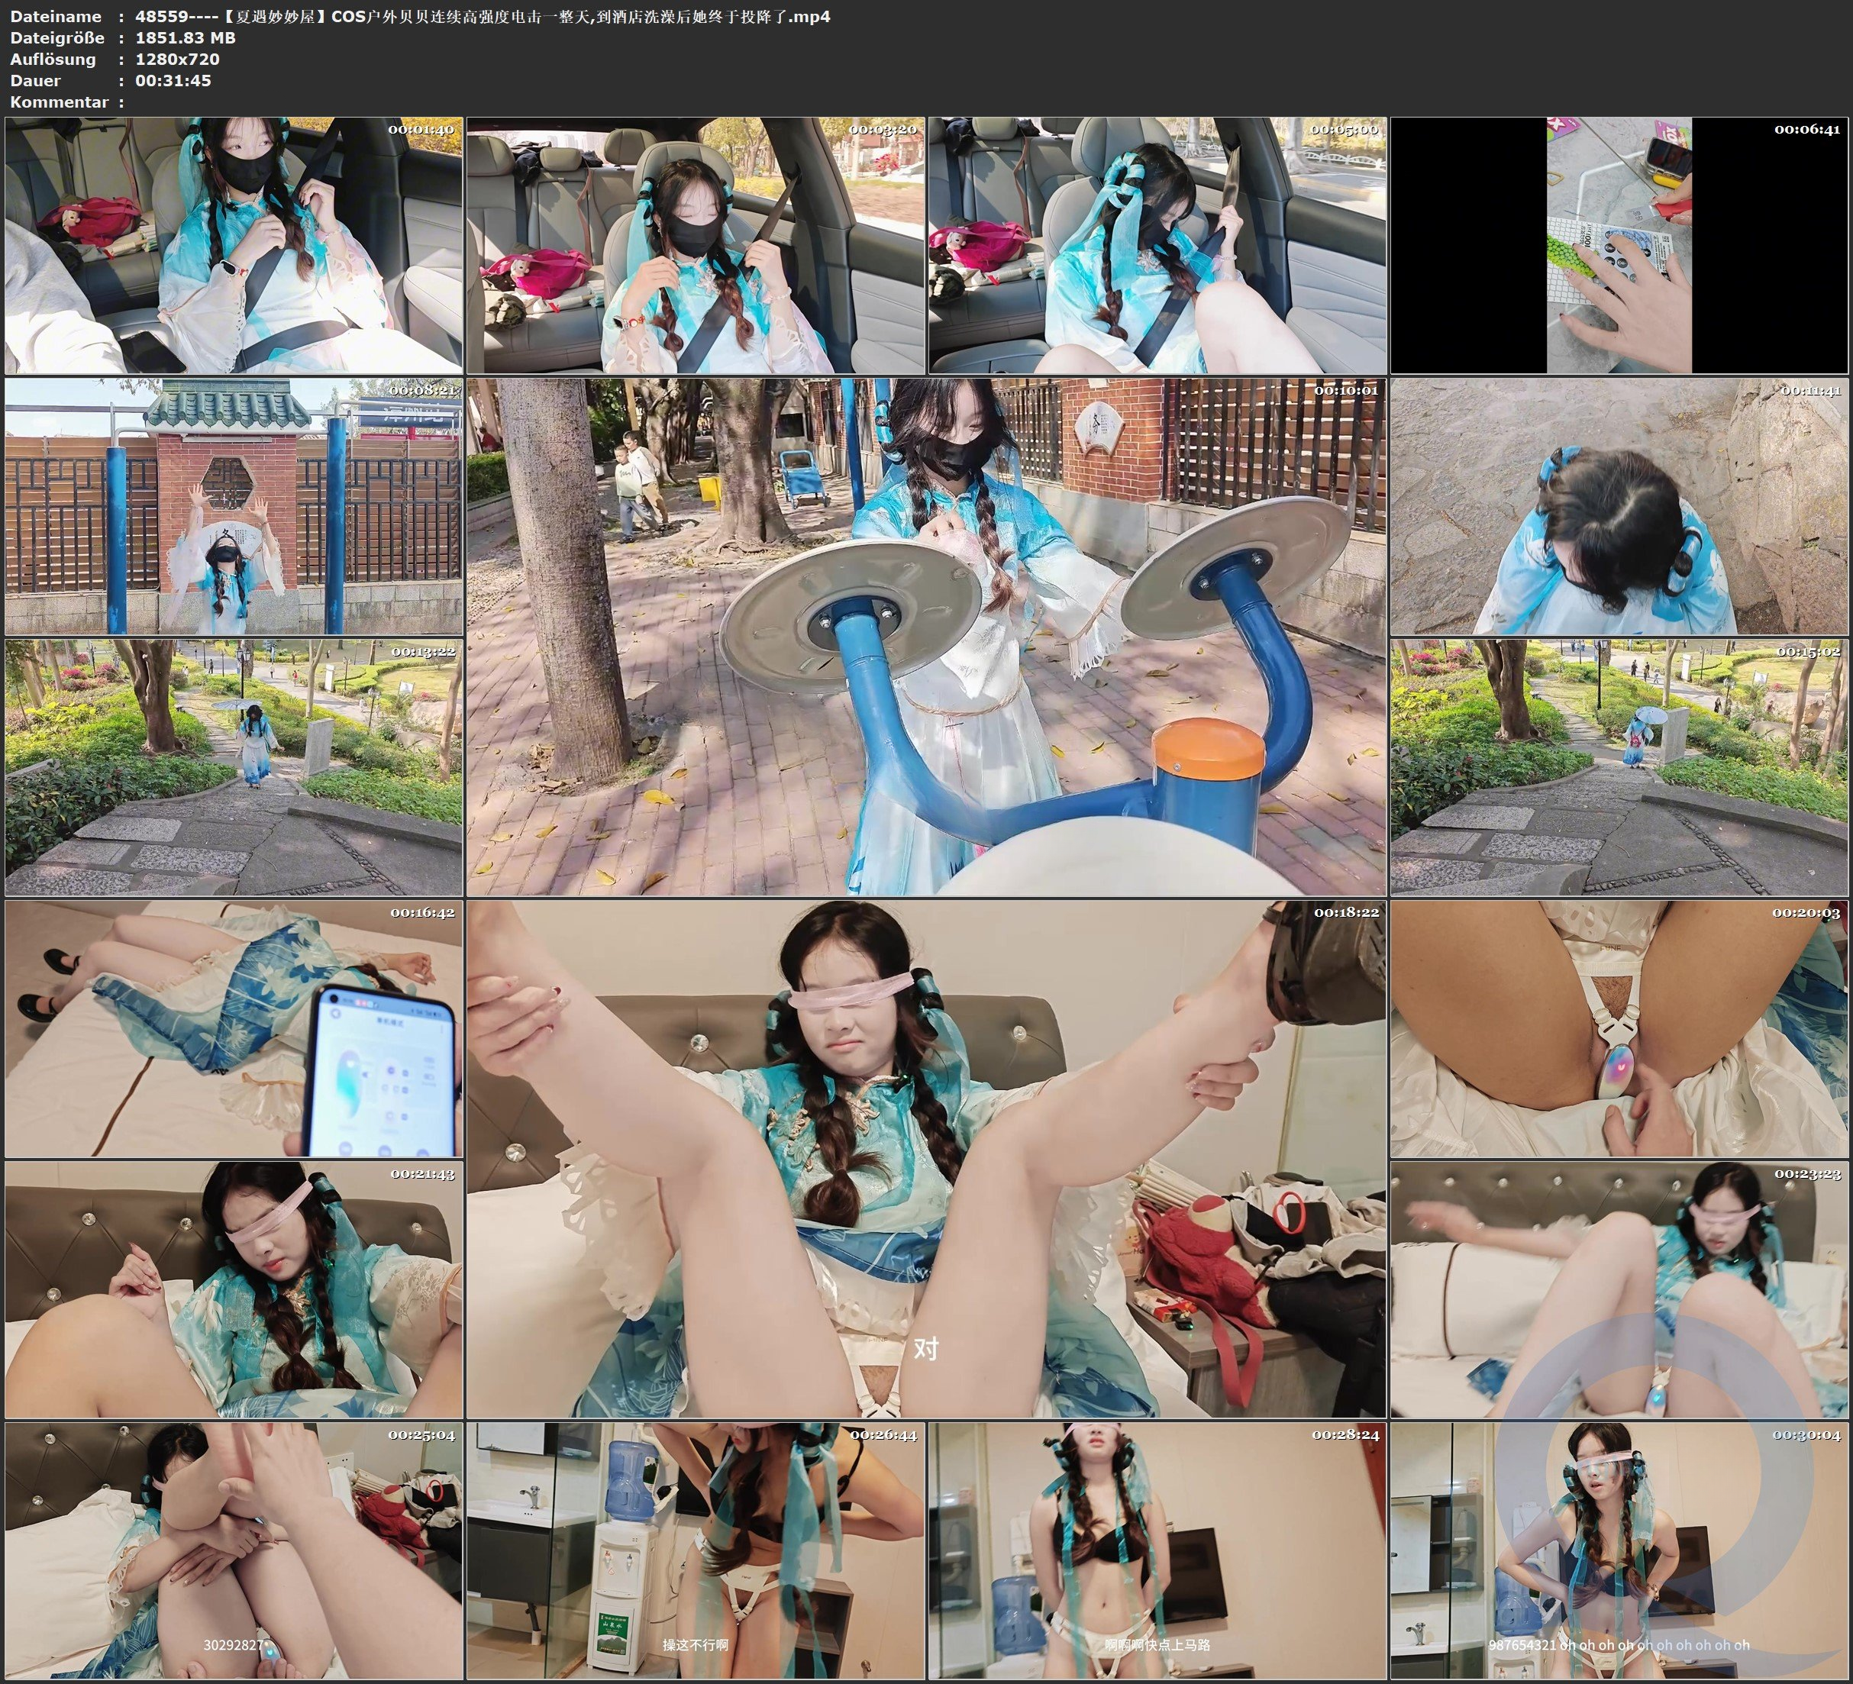Image resolution: width=1853 pixels, height=1684 pixels.
Task: Click the 00:06:41 timestamp overlay
Action: pyautogui.click(x=1807, y=130)
